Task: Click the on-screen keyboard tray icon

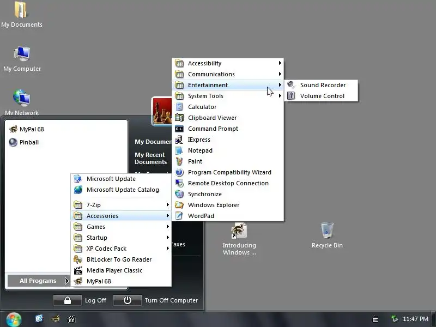Action: coord(375,319)
